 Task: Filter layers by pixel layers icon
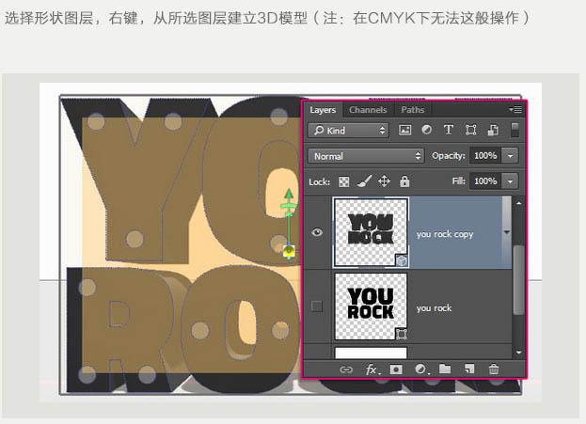coord(405,130)
